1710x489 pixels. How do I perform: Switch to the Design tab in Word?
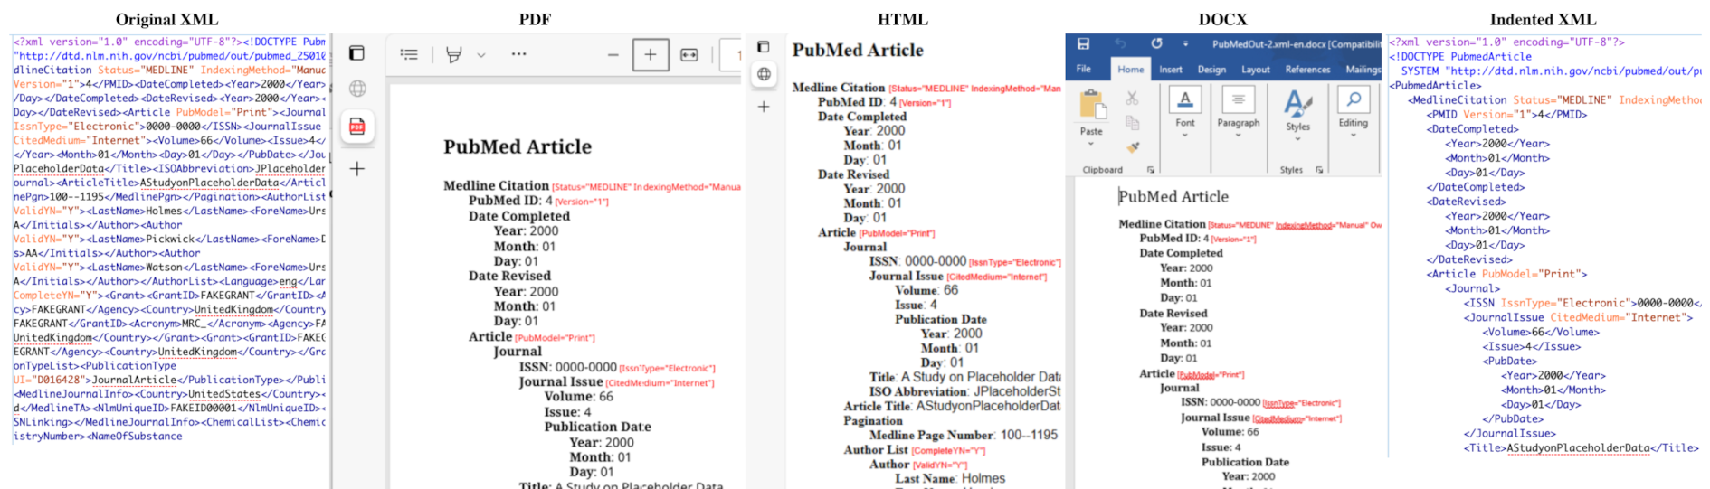click(x=1211, y=69)
